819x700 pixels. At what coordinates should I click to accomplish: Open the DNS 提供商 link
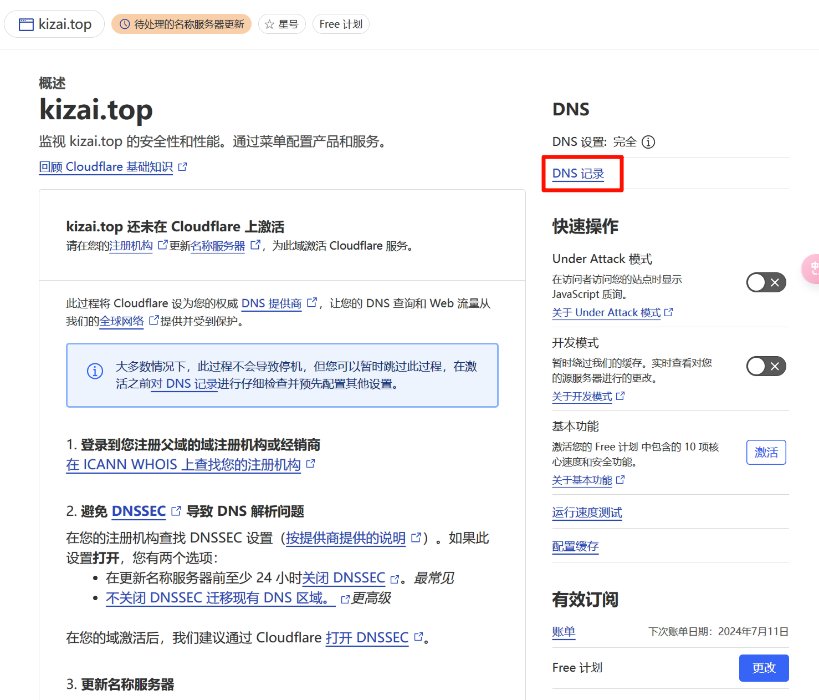pyautogui.click(x=272, y=303)
